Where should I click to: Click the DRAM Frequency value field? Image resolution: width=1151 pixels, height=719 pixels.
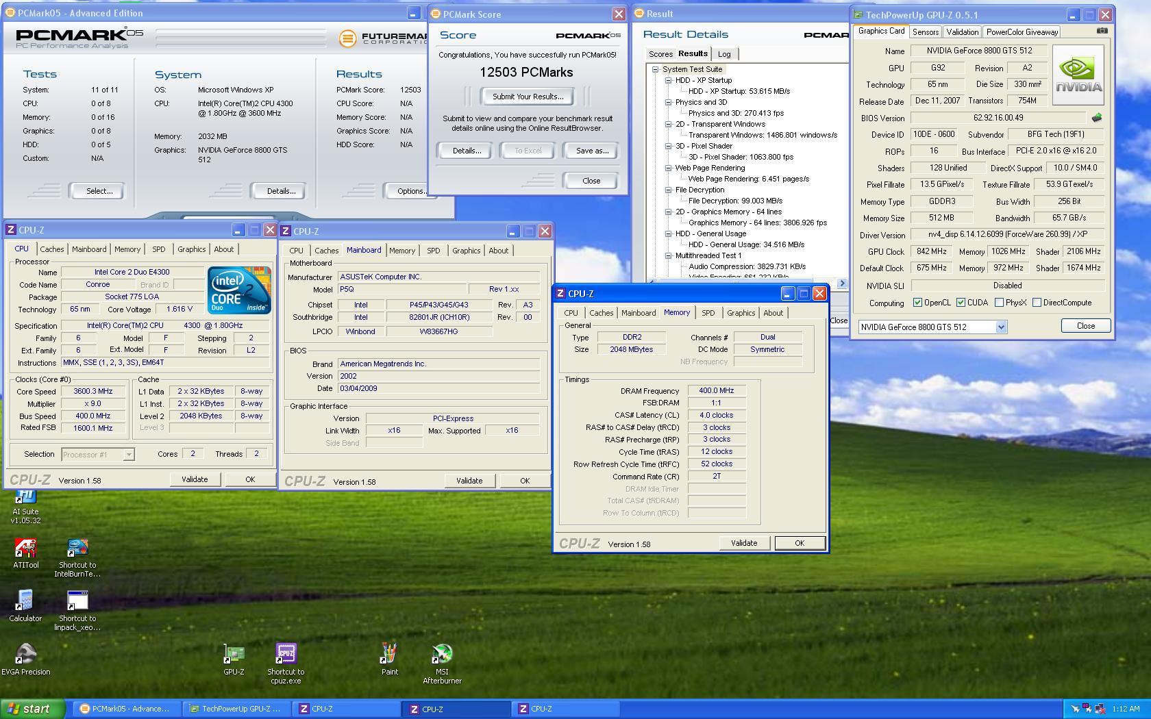point(717,390)
